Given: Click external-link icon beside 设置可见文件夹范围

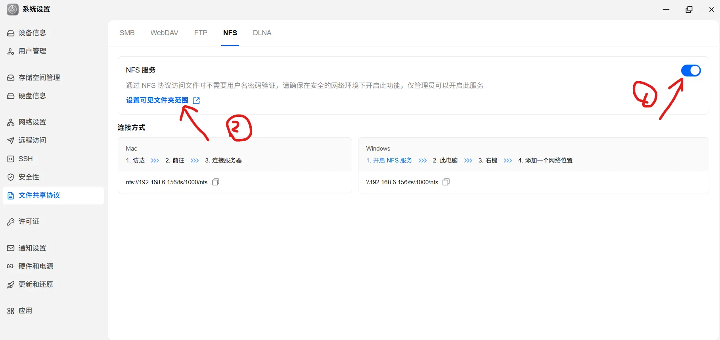Looking at the screenshot, I should pyautogui.click(x=196, y=101).
